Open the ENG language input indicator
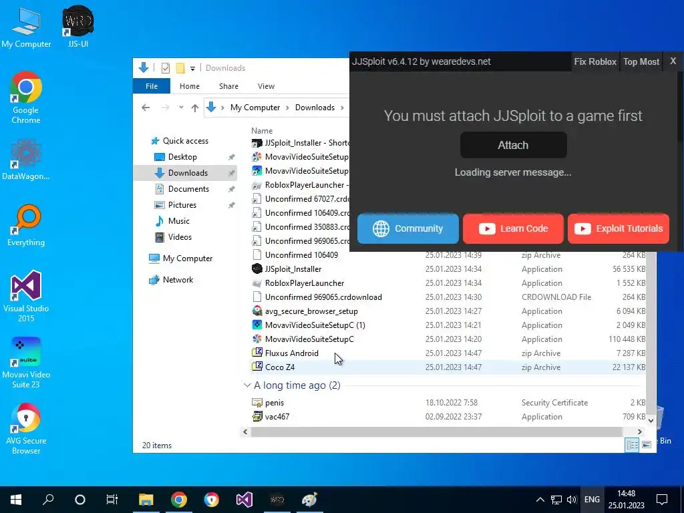Image resolution: width=684 pixels, height=513 pixels. pyautogui.click(x=592, y=500)
